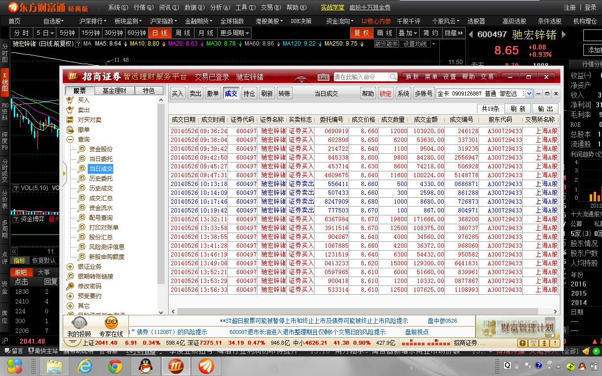Click the 转账 toolbar button
This screenshot has width=602, height=376.
pyautogui.click(x=284, y=94)
